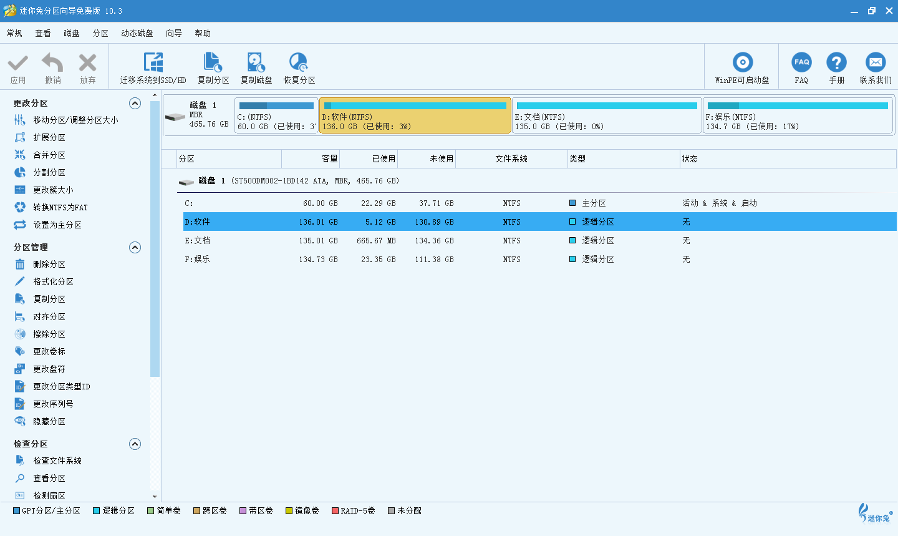This screenshot has width=898, height=536.
Task: Open the 查看 menu
Action: click(43, 33)
